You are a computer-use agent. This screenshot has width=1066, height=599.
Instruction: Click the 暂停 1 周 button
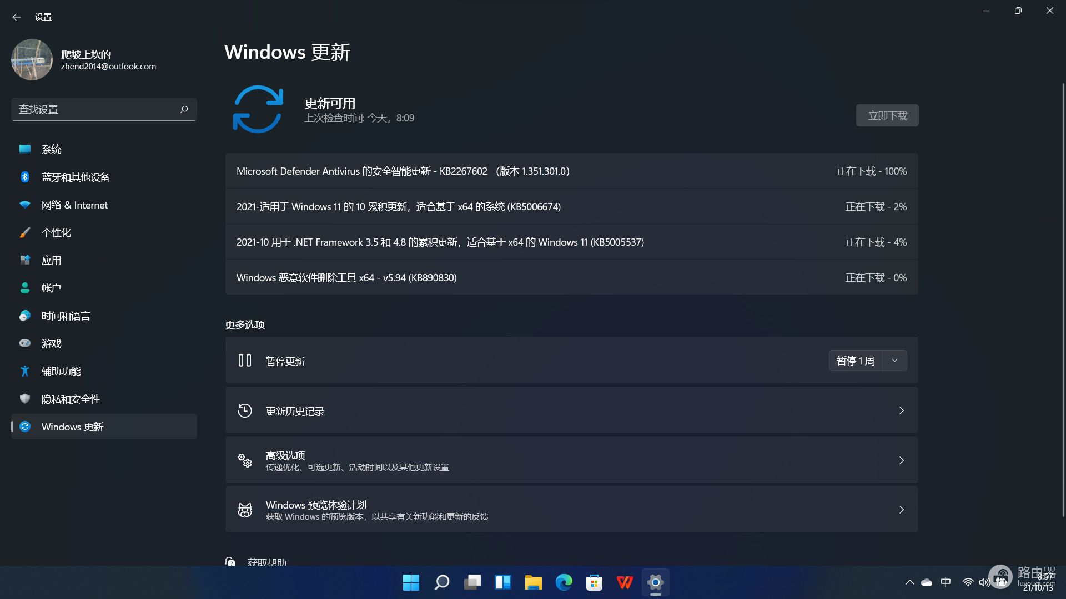856,361
